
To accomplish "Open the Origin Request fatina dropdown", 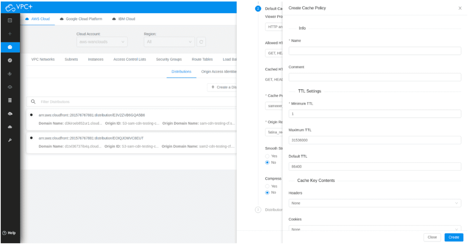I will 274,132.
